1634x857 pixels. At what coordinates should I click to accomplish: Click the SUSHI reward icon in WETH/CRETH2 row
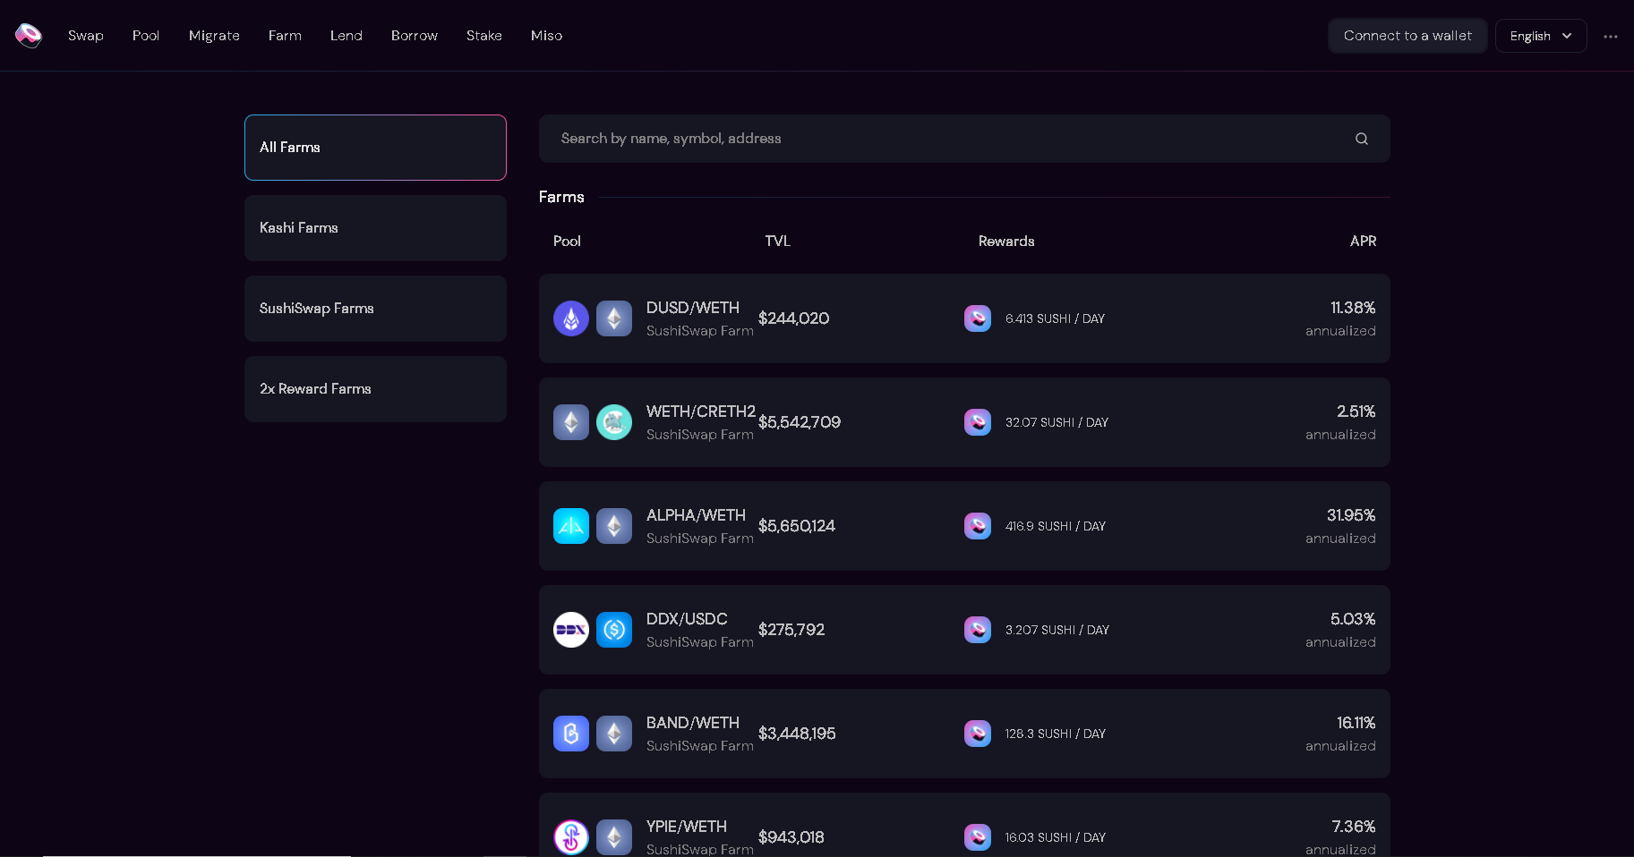[978, 422]
